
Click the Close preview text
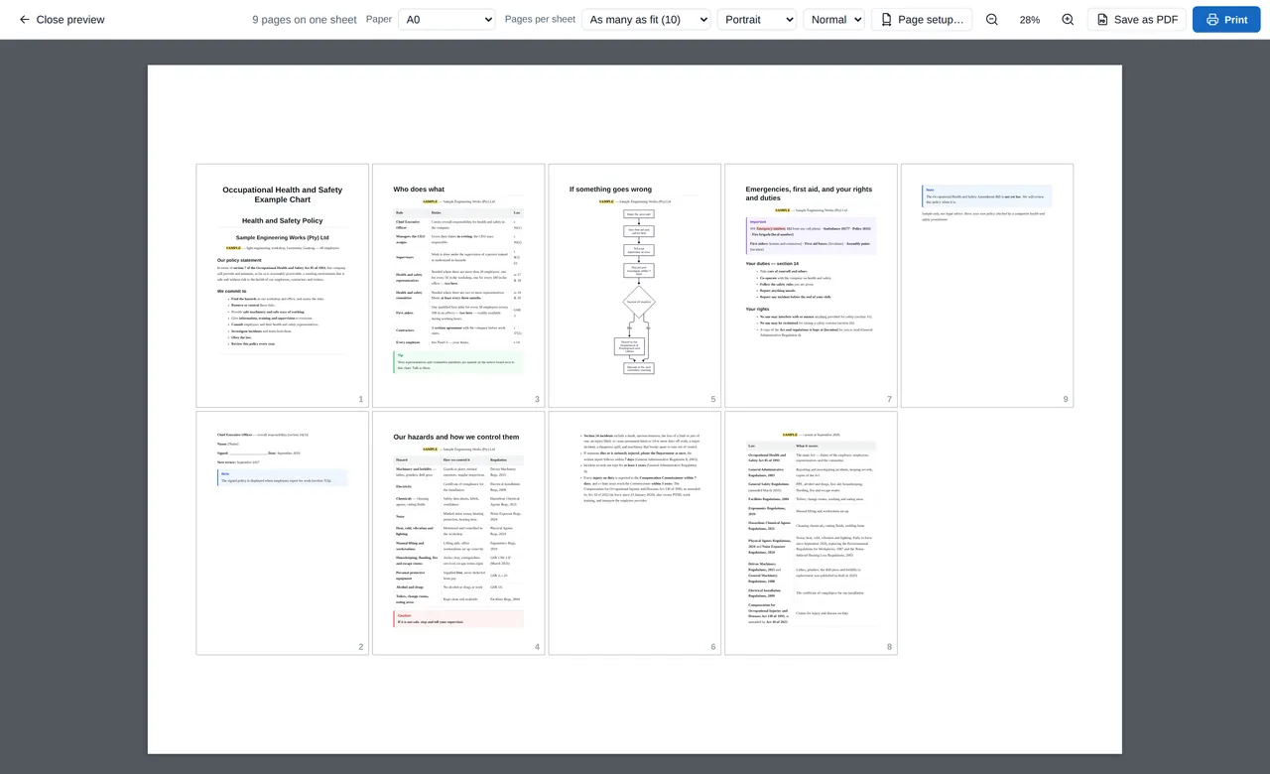tap(70, 20)
